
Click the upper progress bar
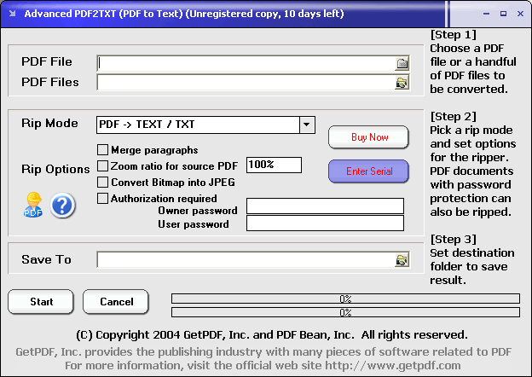click(x=345, y=299)
